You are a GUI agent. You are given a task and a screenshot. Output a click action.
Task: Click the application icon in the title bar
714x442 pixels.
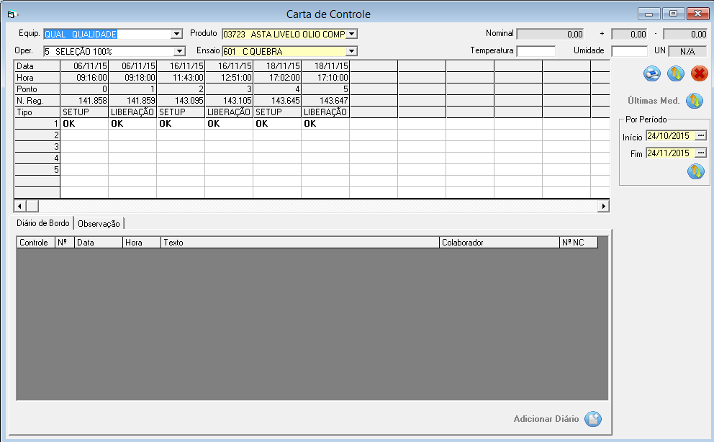(x=12, y=14)
